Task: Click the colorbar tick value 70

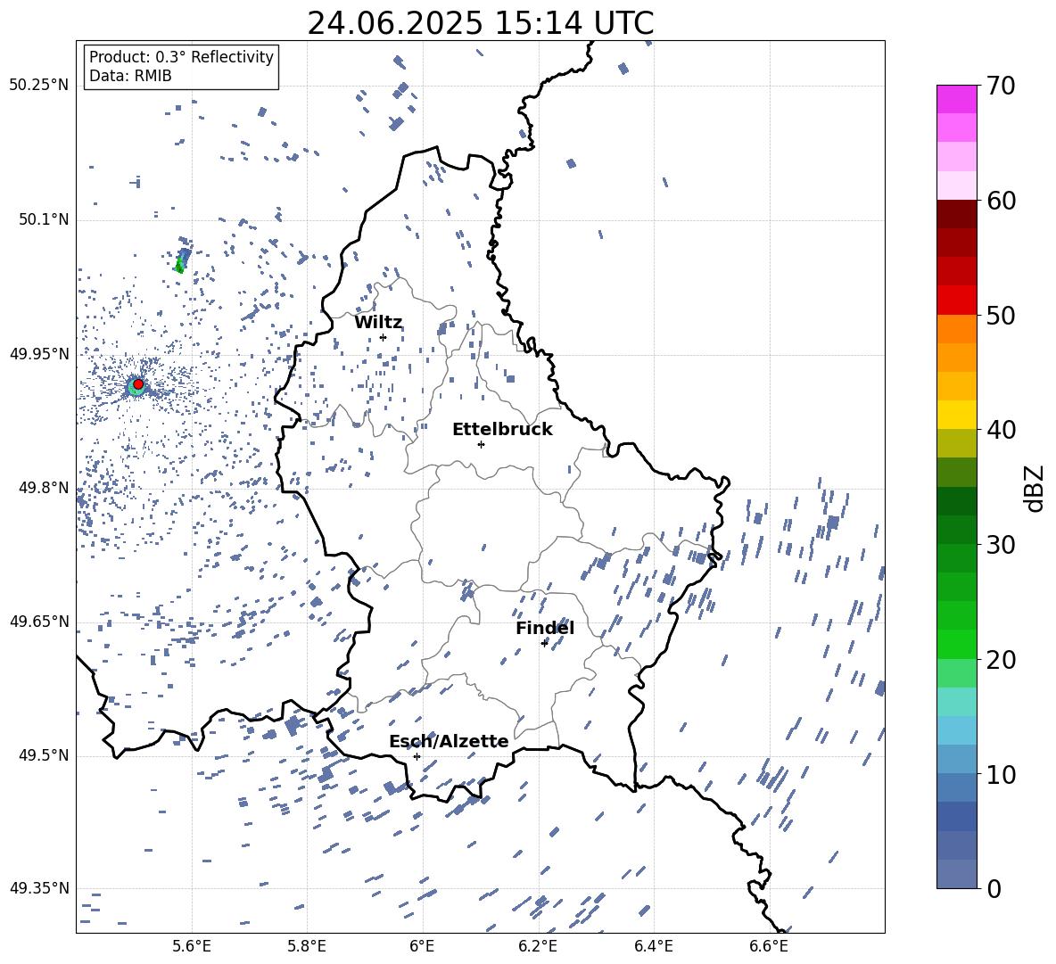Action: 1001,87
